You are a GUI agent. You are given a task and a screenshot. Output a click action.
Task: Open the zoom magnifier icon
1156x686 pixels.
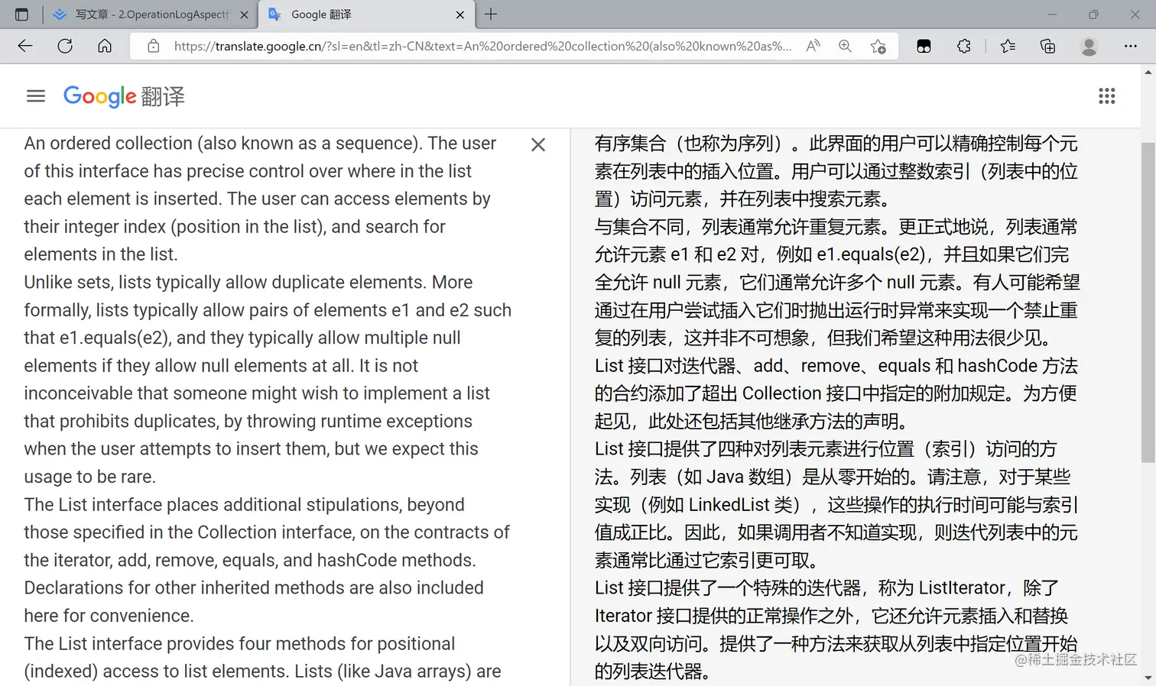pyautogui.click(x=845, y=46)
